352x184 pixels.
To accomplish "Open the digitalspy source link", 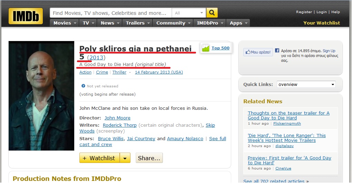I will [284, 146].
